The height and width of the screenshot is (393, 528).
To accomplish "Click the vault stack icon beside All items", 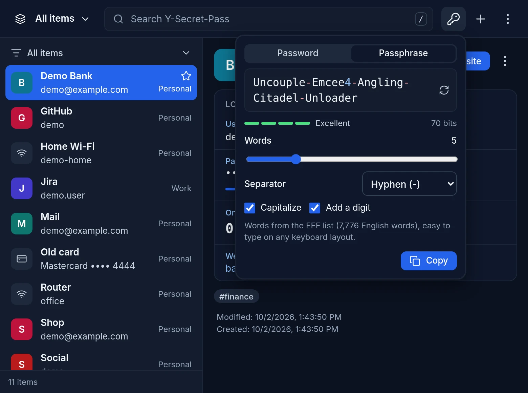I will coord(20,19).
